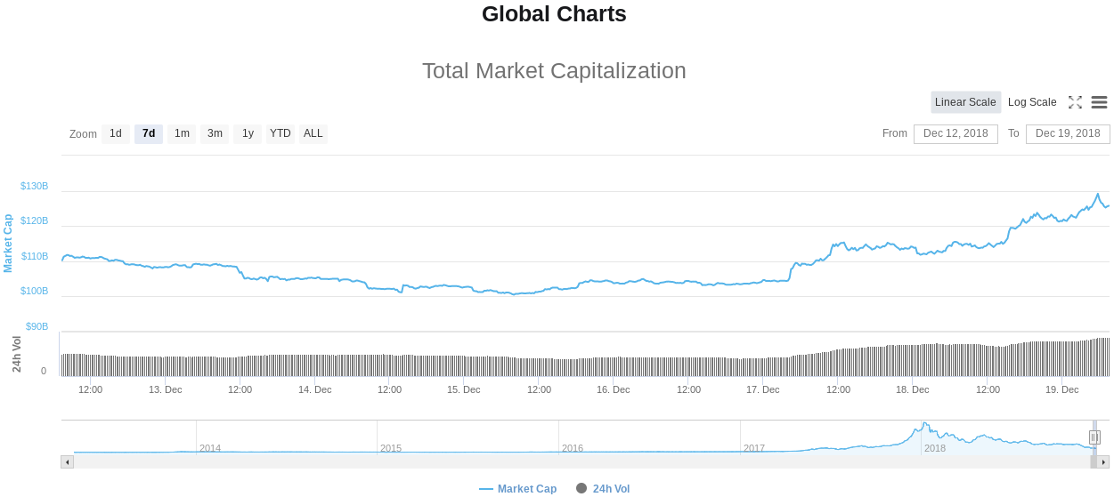Choose the 1m zoom option
Viewport: 1114px width, 497px height.
coord(182,134)
